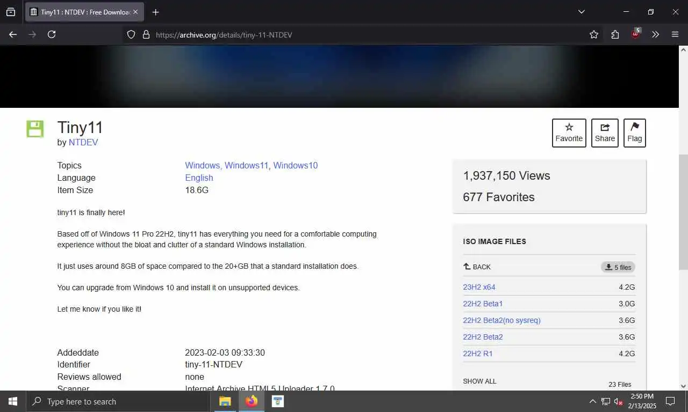Download the 22H2 R1 ISO
This screenshot has width=688, height=412.
coord(478,354)
